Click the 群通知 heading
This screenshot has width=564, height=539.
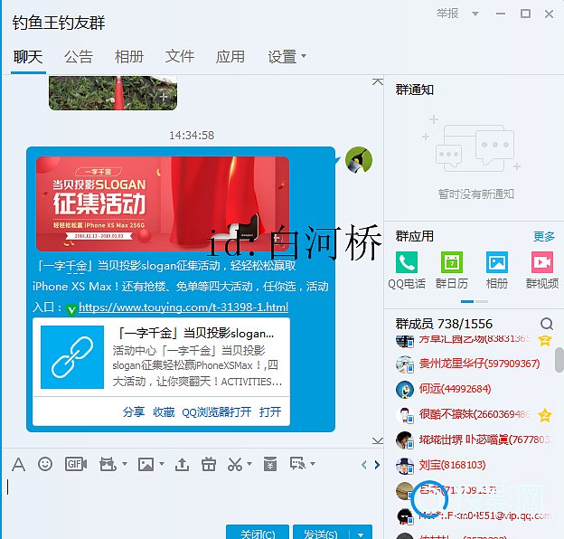(414, 90)
